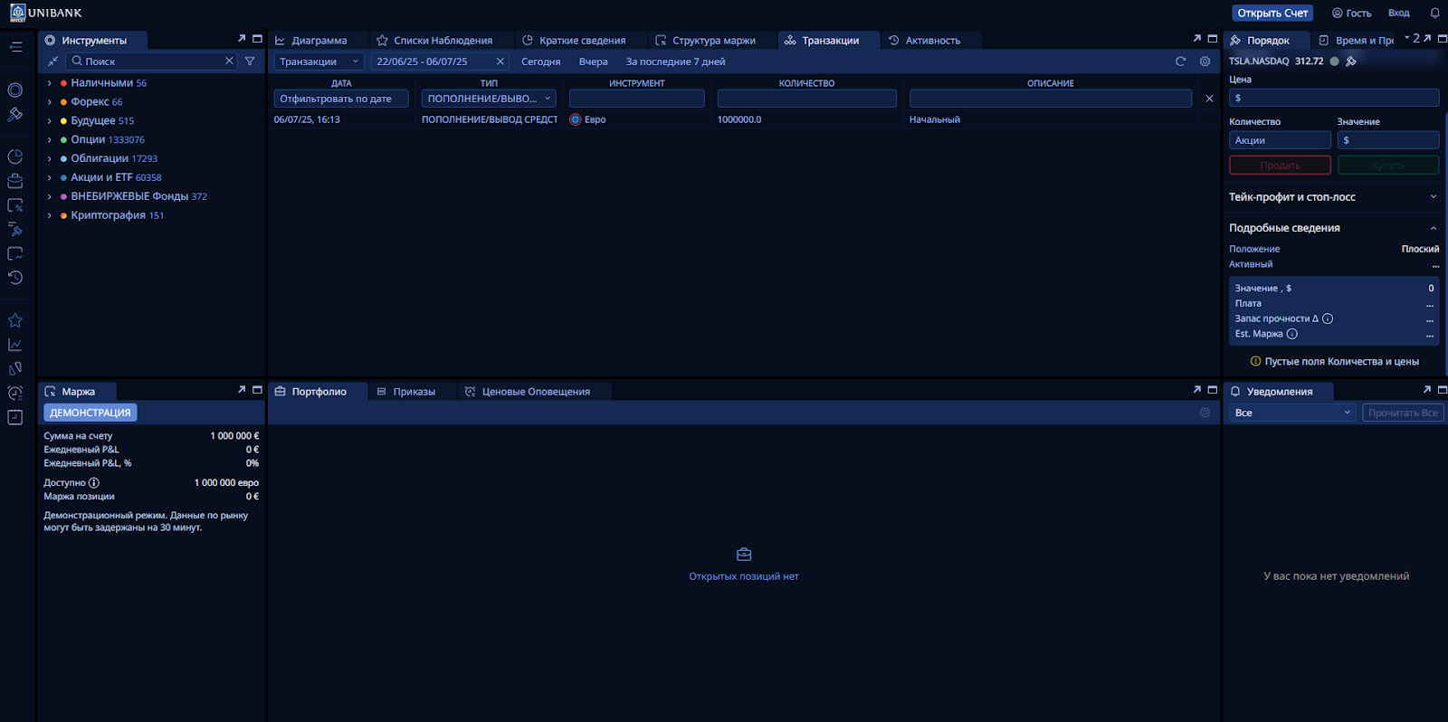This screenshot has width=1448, height=722.
Task: Refresh the Транзакции table
Action: tap(1180, 62)
